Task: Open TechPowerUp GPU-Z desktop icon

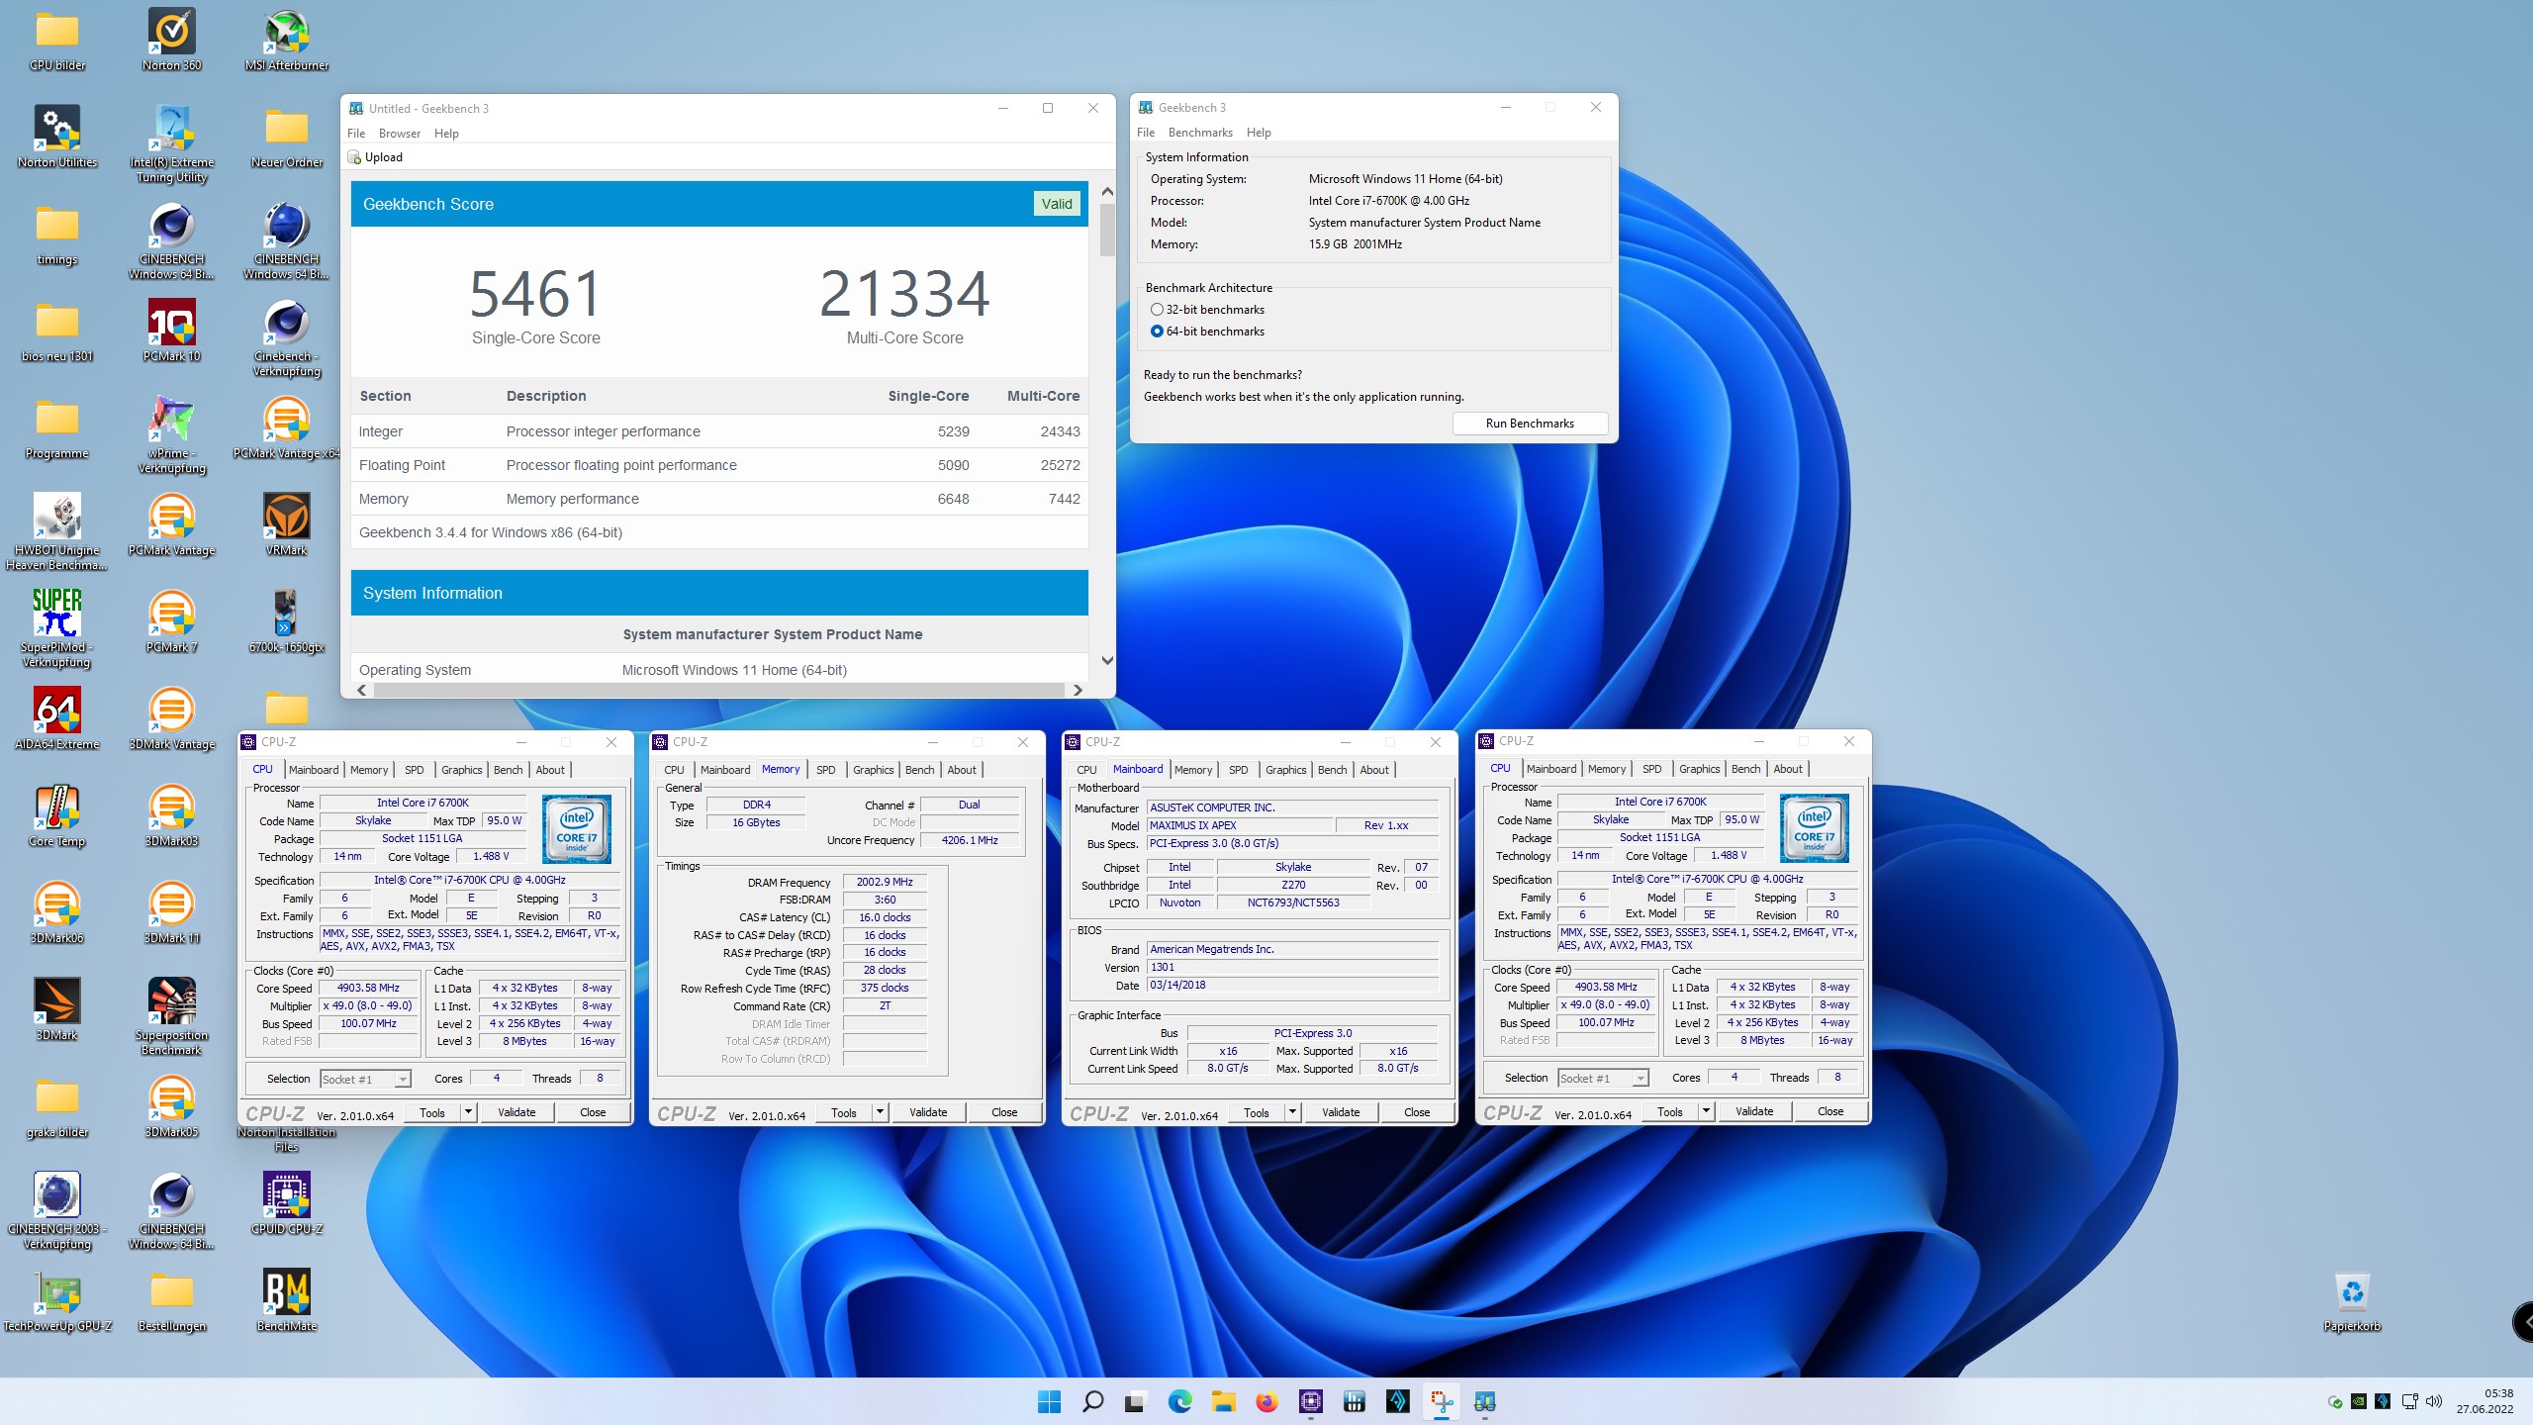Action: point(57,1301)
